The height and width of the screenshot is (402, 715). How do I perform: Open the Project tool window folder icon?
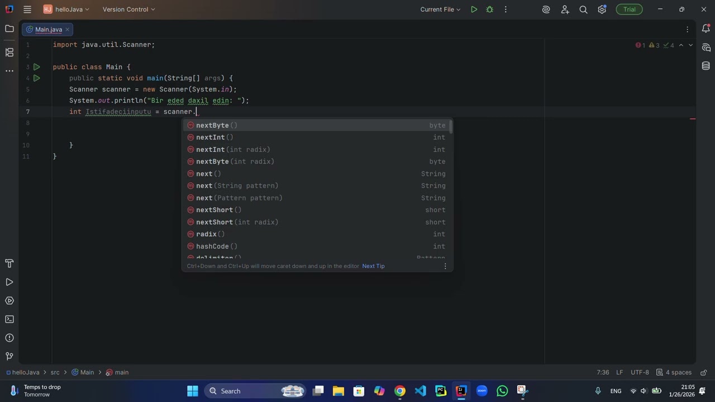click(9, 28)
